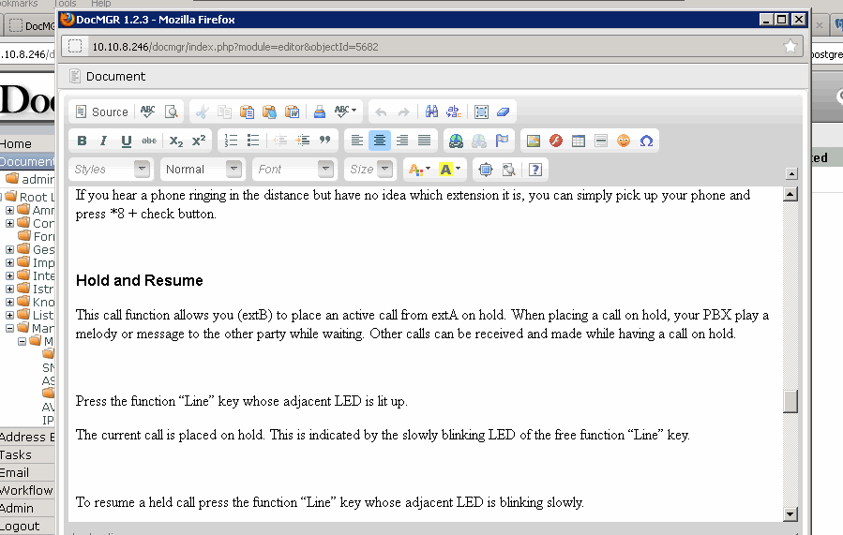Open the Size dropdown

pos(369,170)
